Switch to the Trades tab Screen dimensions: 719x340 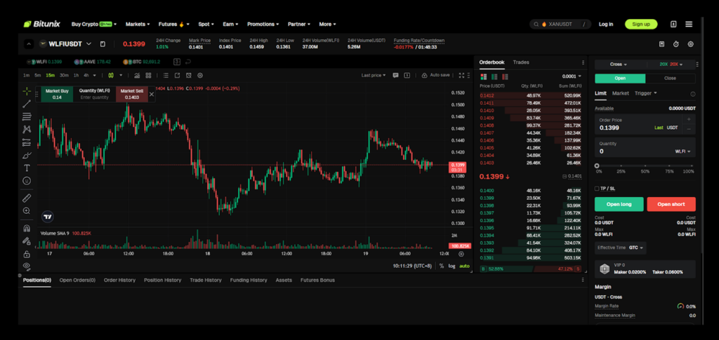pos(521,62)
